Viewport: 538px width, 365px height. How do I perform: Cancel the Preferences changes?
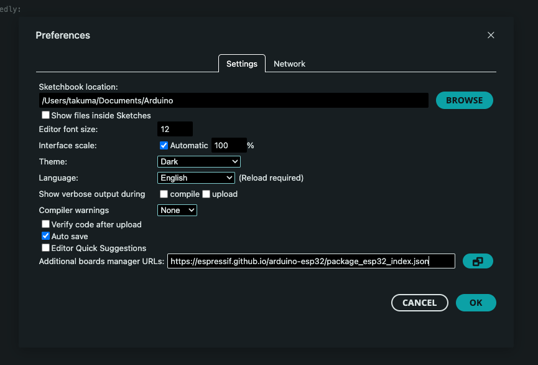coord(420,303)
